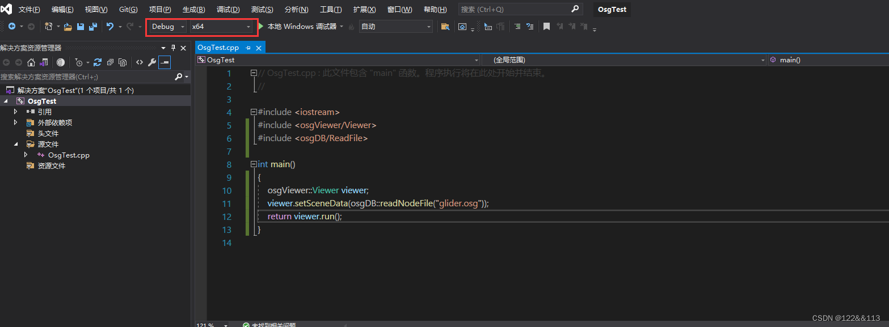The width and height of the screenshot is (889, 327).
Task: Open the x64 platform dropdown
Action: click(221, 27)
